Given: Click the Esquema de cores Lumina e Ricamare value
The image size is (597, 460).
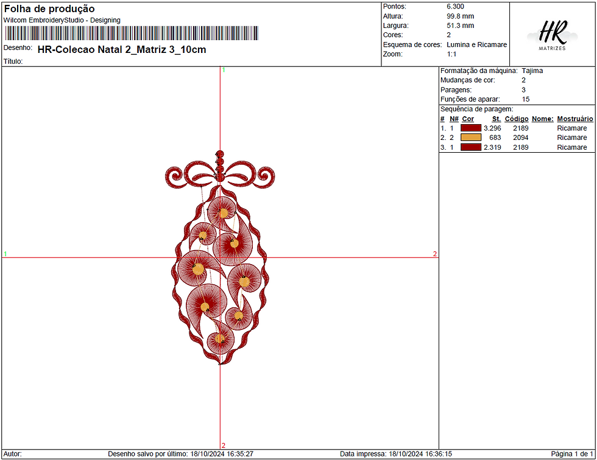Looking at the screenshot, I should pyautogui.click(x=476, y=44).
